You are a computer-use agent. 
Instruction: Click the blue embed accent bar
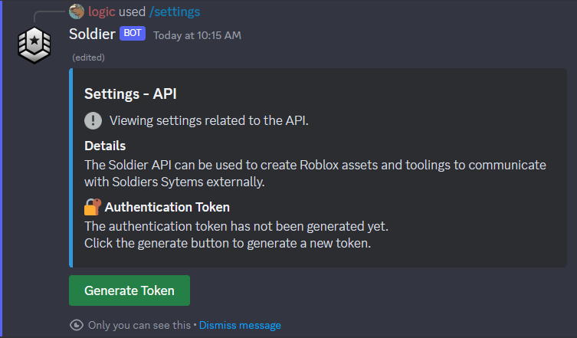70,167
